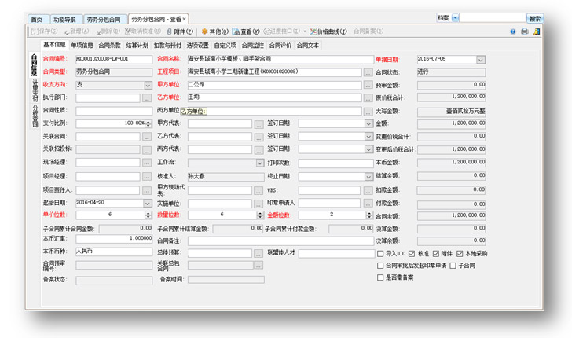Open the 终止日期 date dropdown
Image resolution: width=572 pixels, height=338 pixels.
(x=368, y=177)
